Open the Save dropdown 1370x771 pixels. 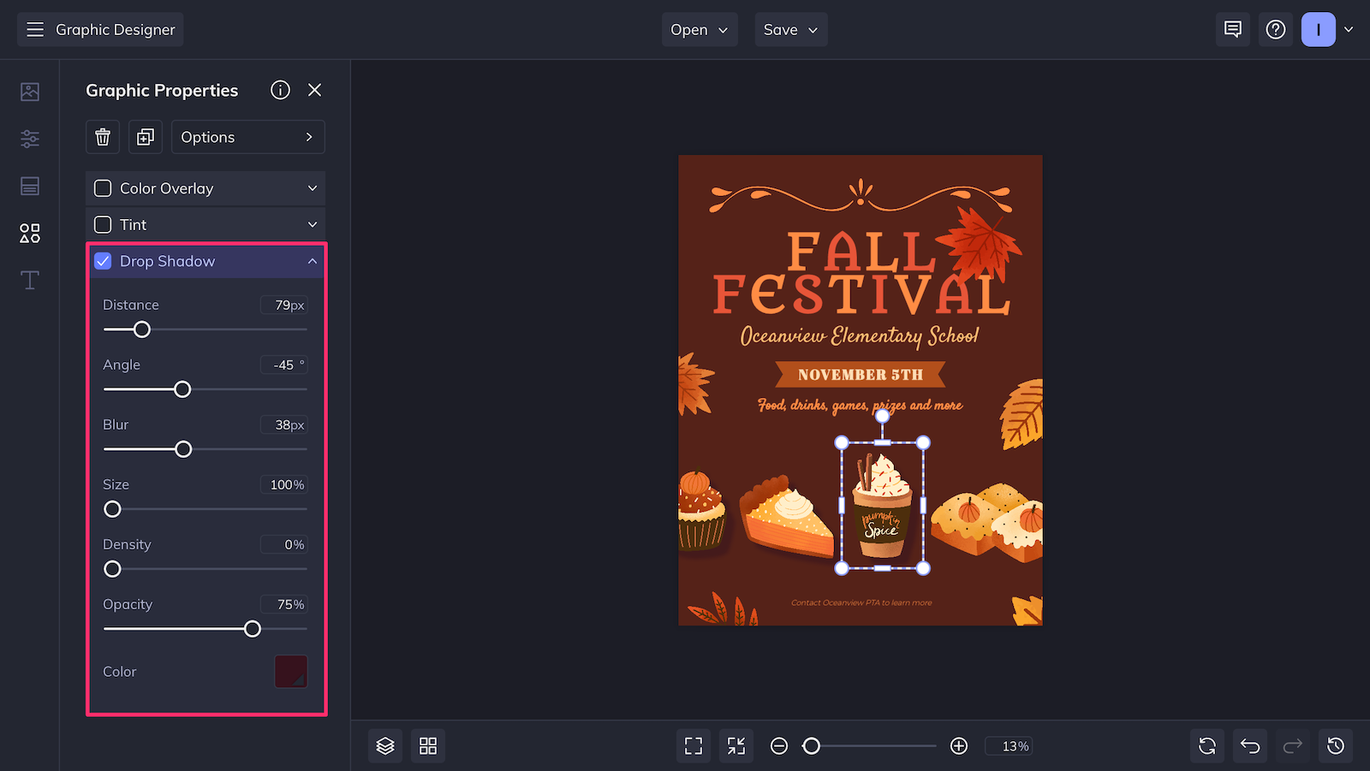pos(789,29)
